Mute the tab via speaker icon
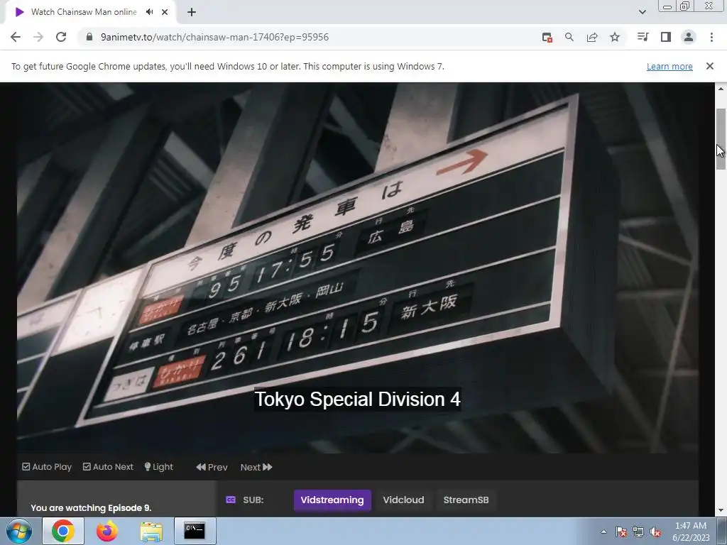Viewport: 727px width, 545px height. click(x=149, y=12)
